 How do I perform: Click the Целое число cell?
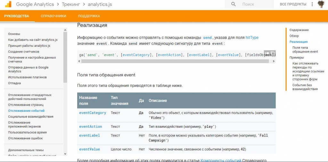pyautogui.click(x=121, y=149)
